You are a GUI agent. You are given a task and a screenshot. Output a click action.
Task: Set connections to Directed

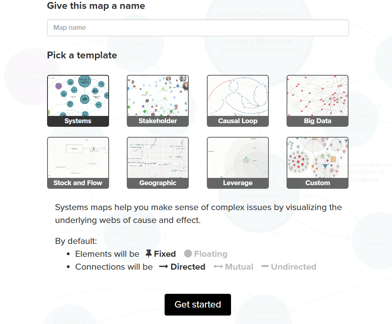188,267
